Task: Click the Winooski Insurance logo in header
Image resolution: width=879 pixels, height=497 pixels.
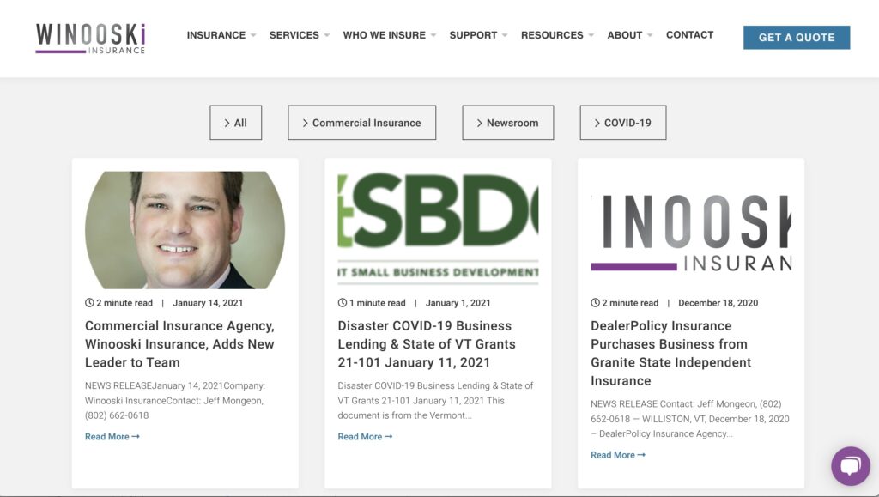Action: click(90, 38)
